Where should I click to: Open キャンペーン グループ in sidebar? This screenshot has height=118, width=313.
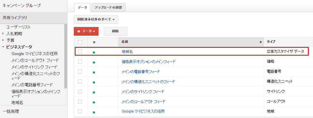click(x=21, y=5)
